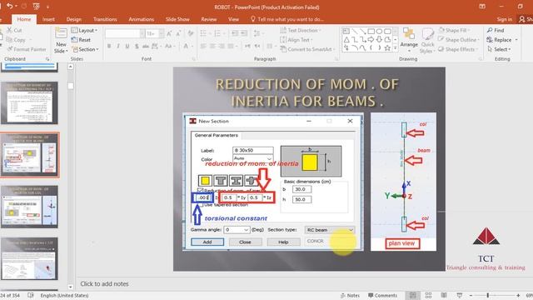Image resolution: width=533 pixels, height=300 pixels.
Task: Insert a New Slide
Action: pyautogui.click(x=61, y=41)
